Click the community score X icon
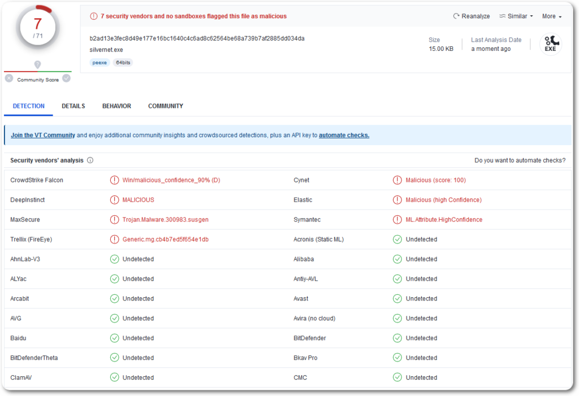This screenshot has height=396, width=579. [x=9, y=79]
